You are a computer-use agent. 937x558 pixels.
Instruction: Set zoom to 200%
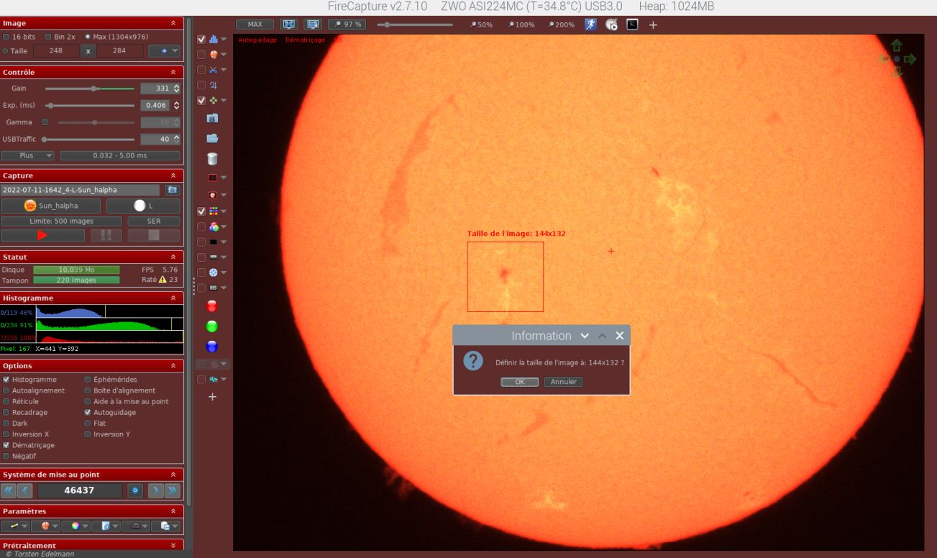click(x=562, y=24)
